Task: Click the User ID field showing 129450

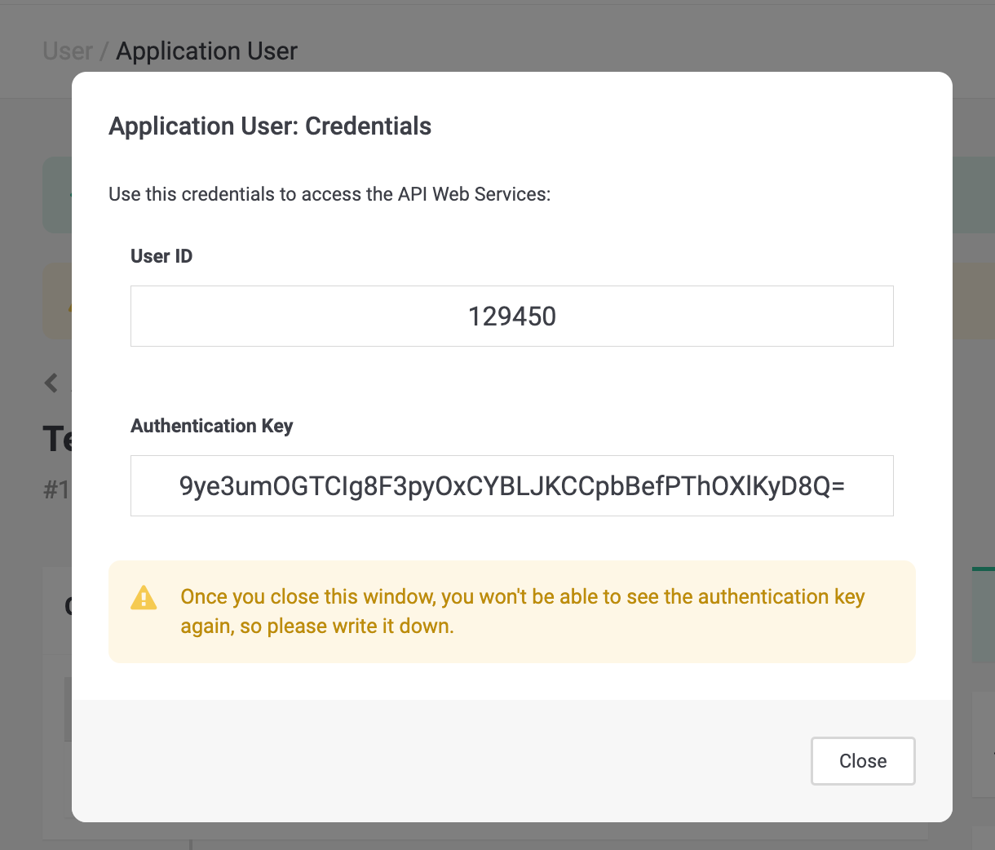Action: [x=511, y=317]
